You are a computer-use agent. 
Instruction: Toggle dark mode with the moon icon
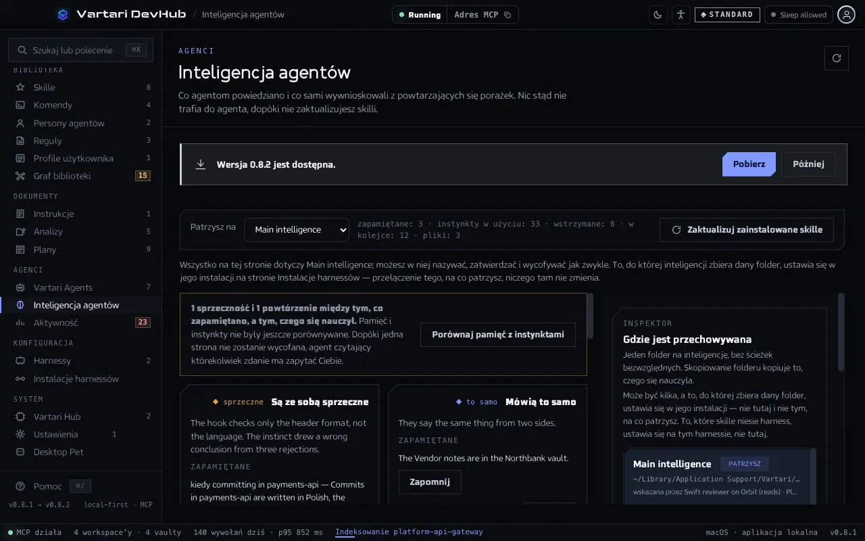coord(658,15)
